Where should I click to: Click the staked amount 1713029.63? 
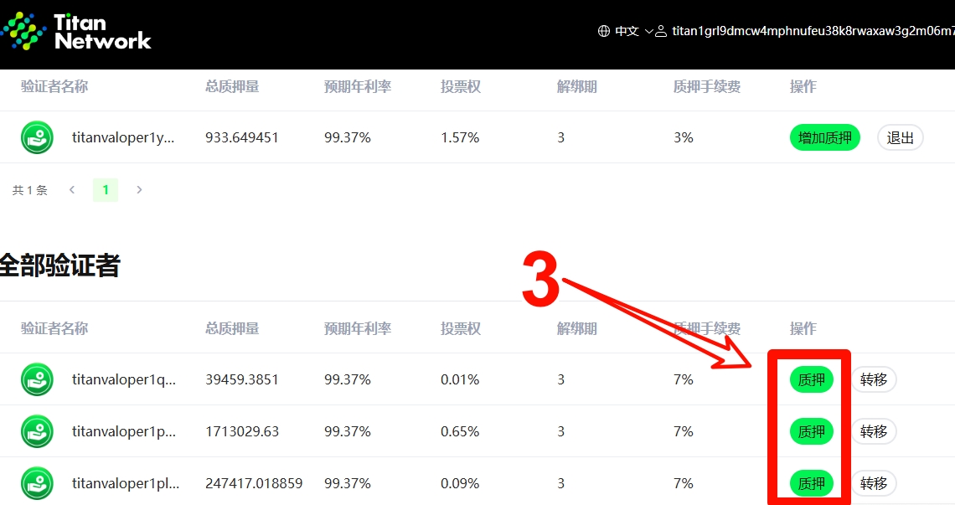click(x=242, y=431)
